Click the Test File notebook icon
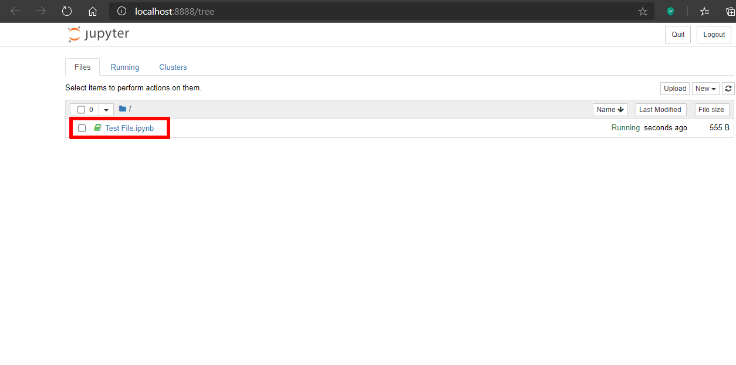Viewport: 736px width, 365px height. point(97,127)
